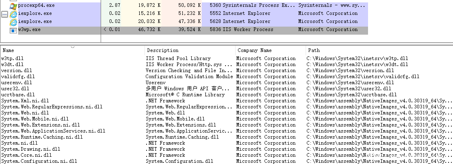
Task: Click the Company Name column header
Action: [x=254, y=51]
